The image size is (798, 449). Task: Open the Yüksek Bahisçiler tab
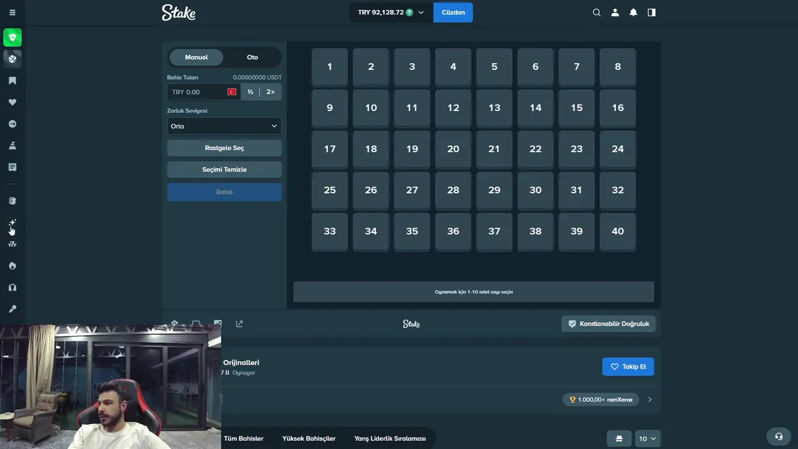coord(309,438)
